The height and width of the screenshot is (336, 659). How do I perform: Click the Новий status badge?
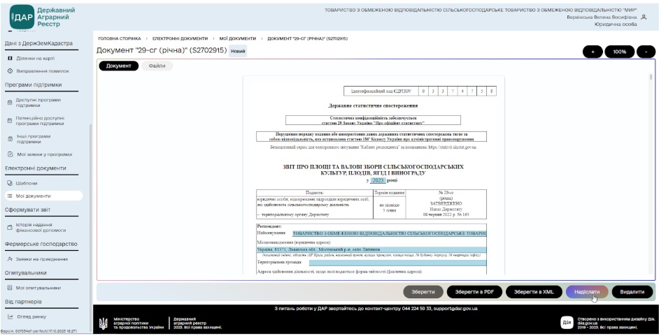click(x=238, y=51)
